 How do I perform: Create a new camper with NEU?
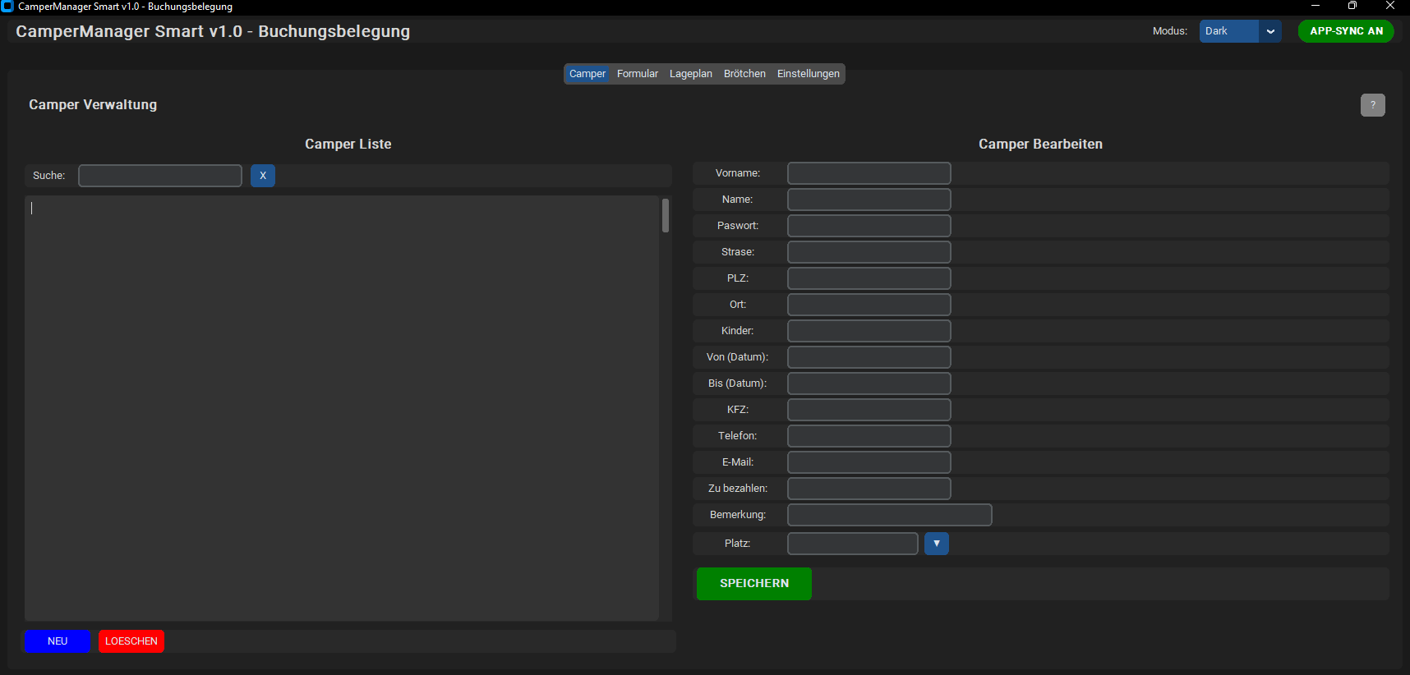tap(58, 641)
